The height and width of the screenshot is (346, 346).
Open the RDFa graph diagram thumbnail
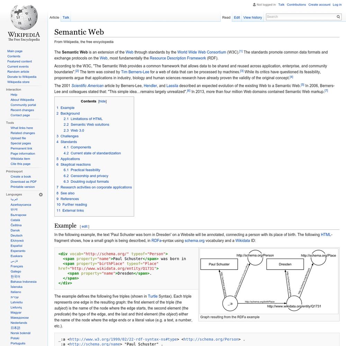[x=269, y=281]
